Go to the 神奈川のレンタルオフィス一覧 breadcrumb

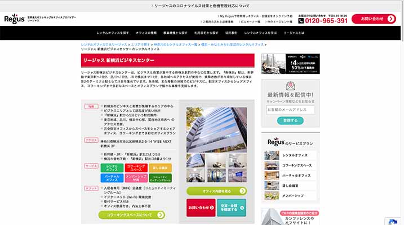click(x=175, y=44)
